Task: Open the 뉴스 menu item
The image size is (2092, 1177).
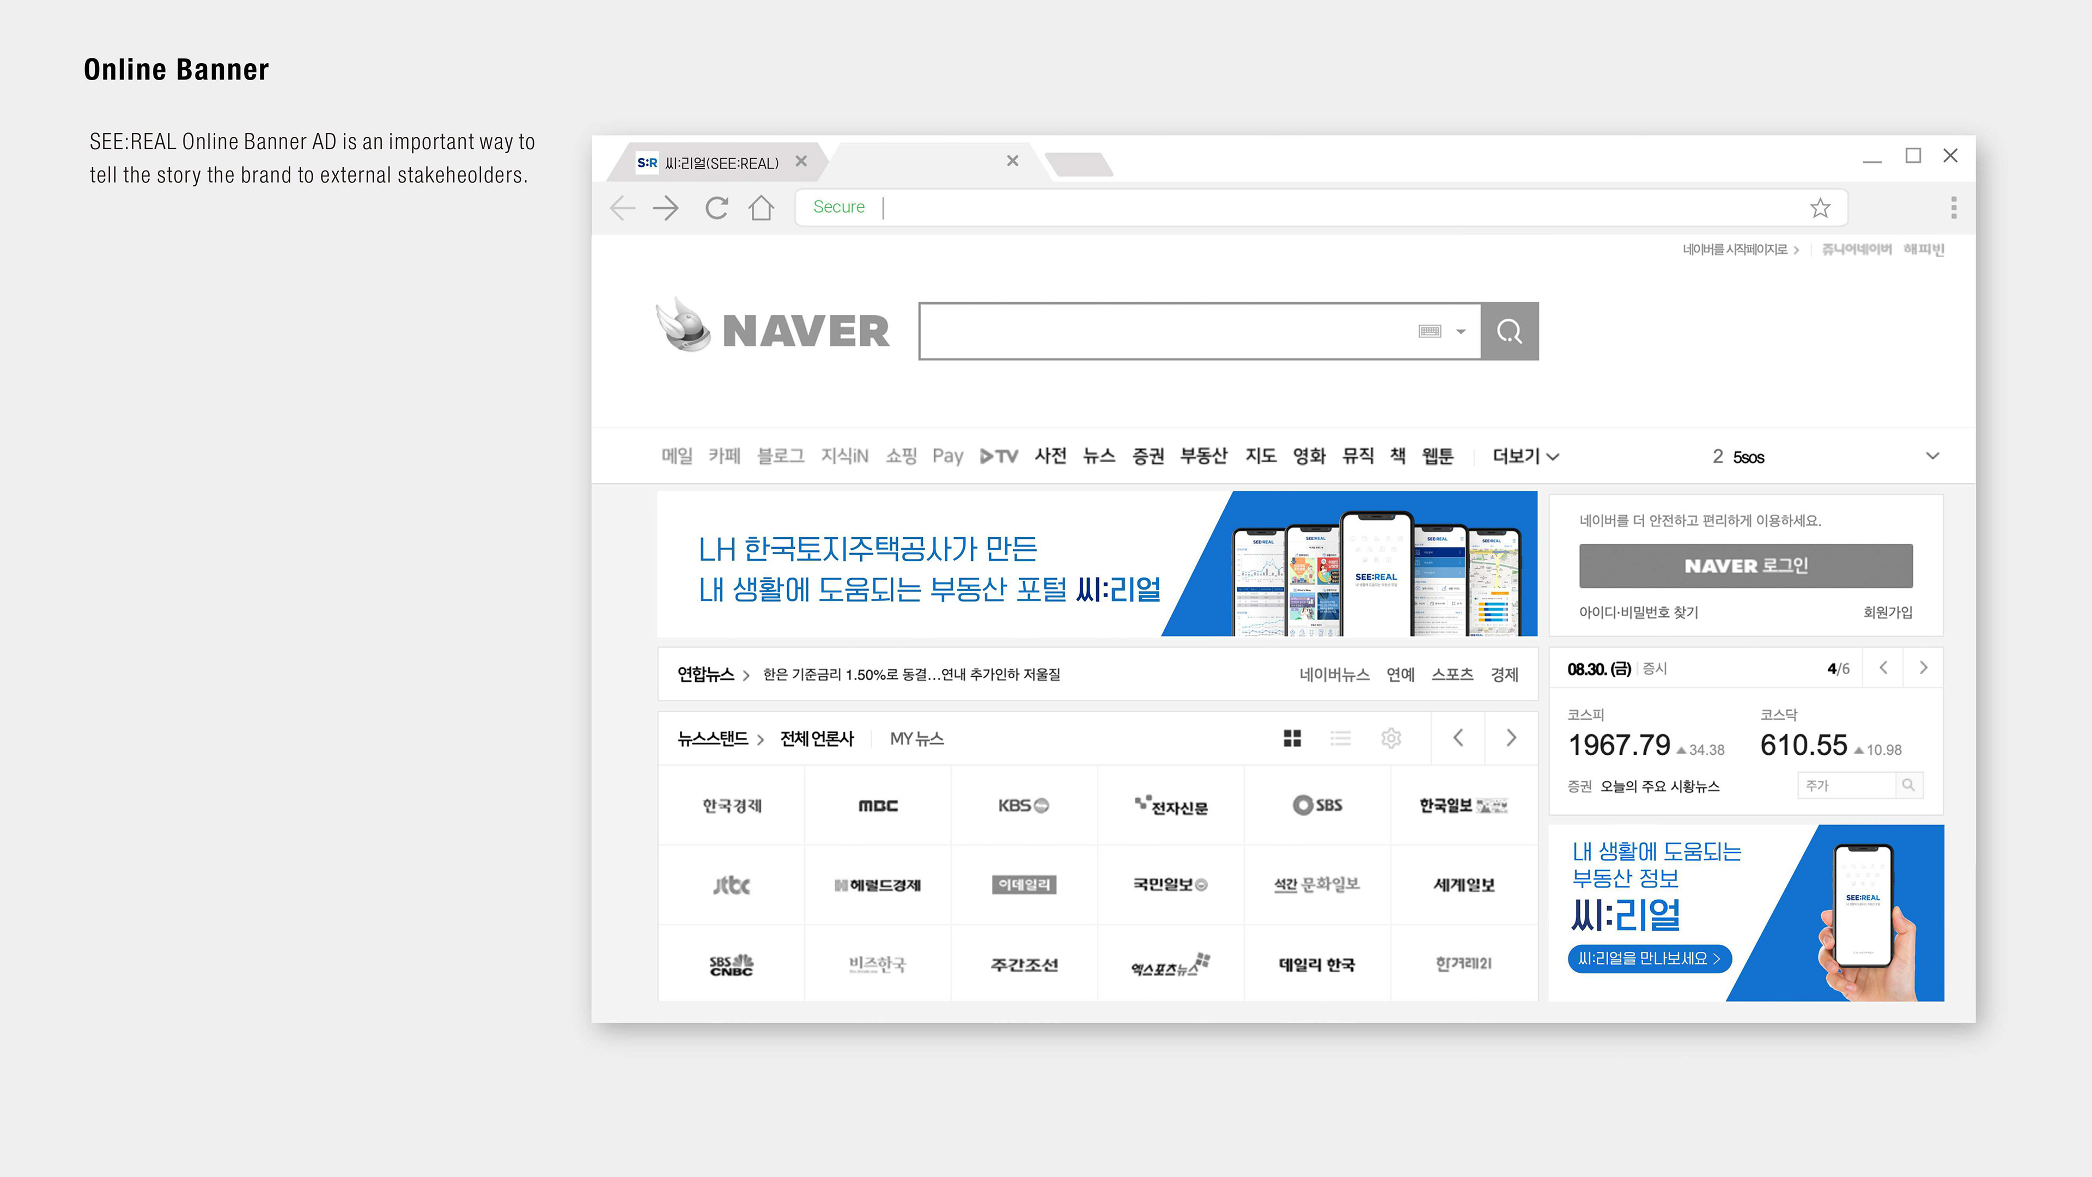Action: 1099,456
